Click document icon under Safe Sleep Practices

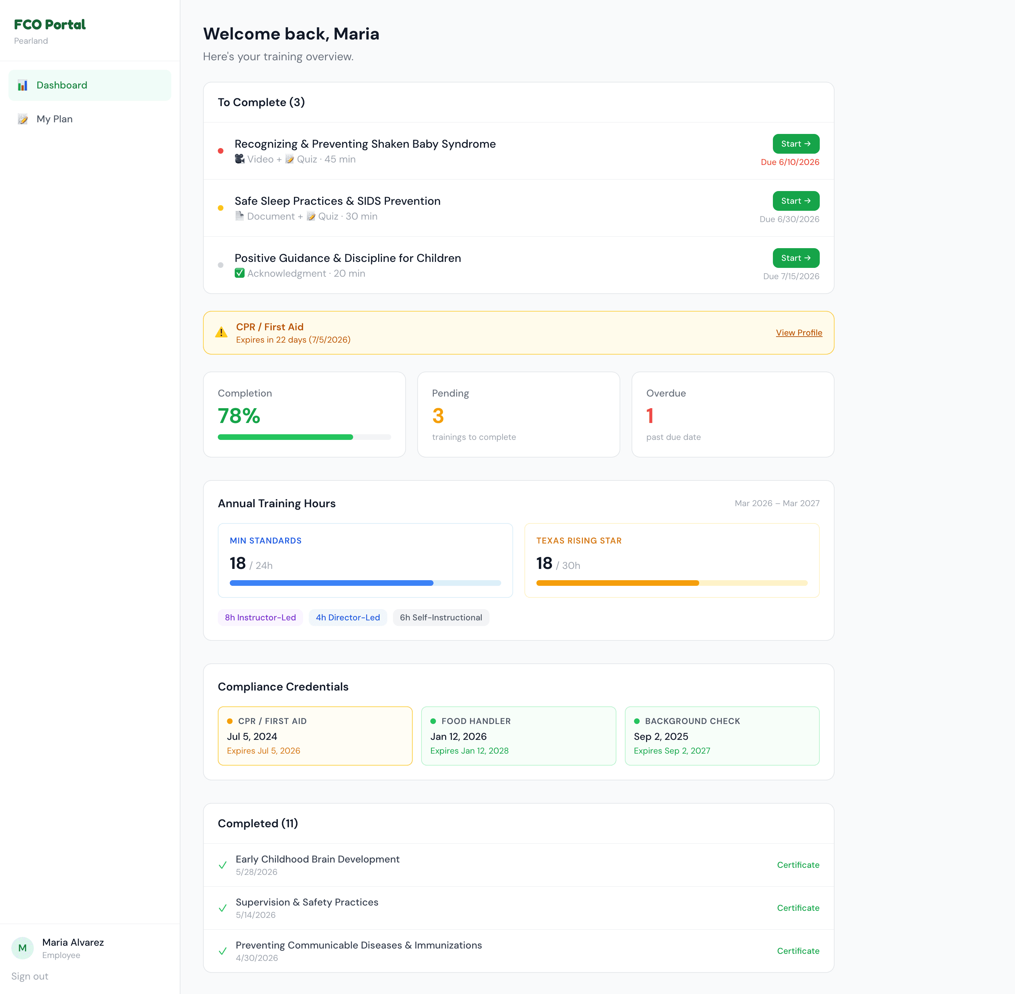click(x=240, y=216)
